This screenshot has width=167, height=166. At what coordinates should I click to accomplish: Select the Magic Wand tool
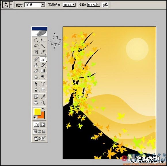tap(43, 46)
